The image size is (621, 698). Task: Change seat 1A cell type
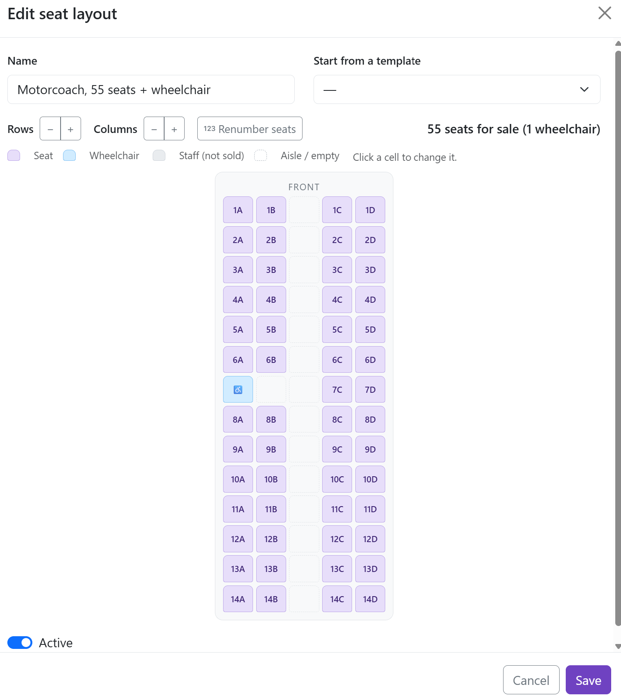click(x=238, y=210)
